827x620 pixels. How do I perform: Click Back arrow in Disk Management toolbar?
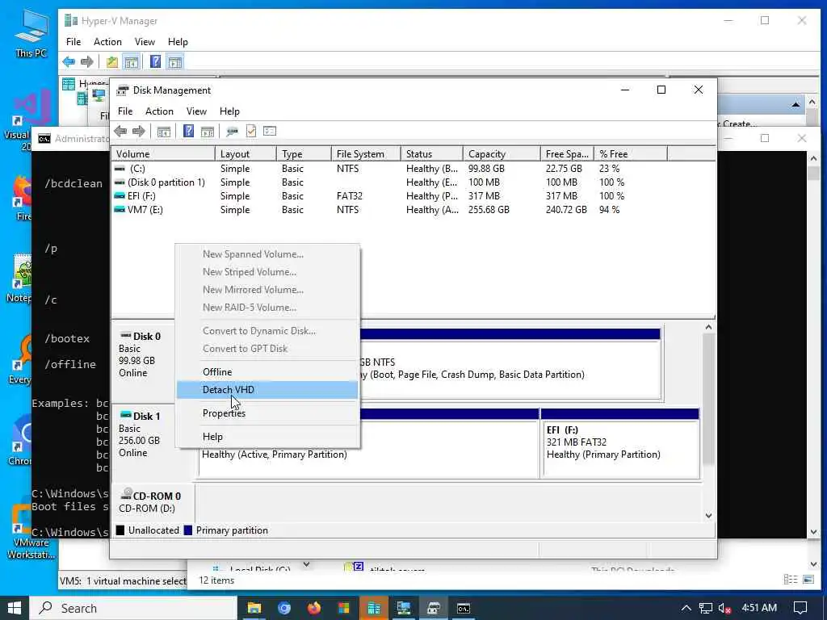[120, 132]
